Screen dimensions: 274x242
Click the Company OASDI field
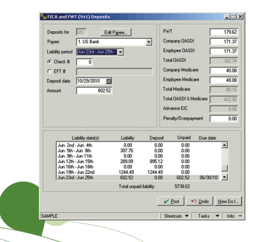[224, 41]
